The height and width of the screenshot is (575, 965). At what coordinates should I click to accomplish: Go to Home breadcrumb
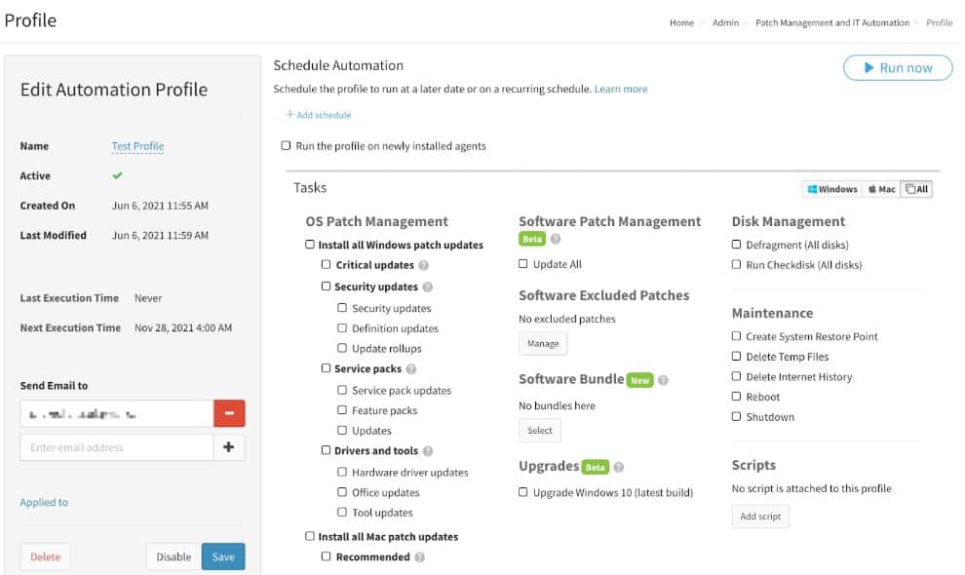(681, 22)
